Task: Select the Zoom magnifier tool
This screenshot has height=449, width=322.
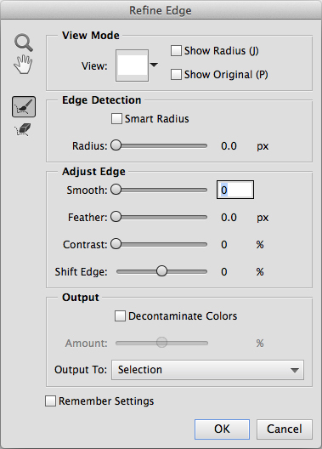Action: (x=24, y=43)
